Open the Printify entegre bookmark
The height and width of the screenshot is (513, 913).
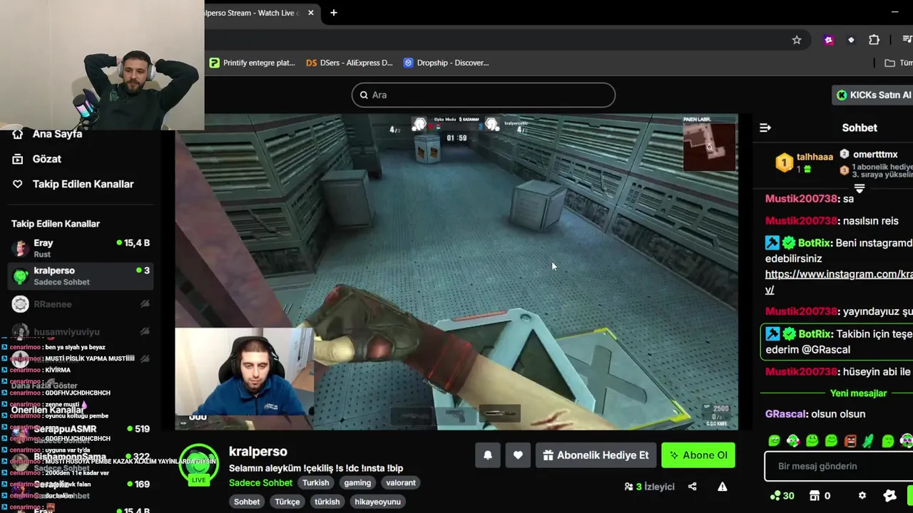click(x=253, y=63)
